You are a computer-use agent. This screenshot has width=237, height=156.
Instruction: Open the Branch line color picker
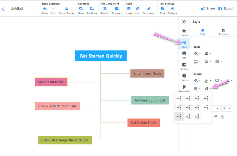207,80
